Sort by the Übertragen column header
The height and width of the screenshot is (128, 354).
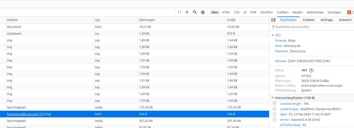coord(147,20)
